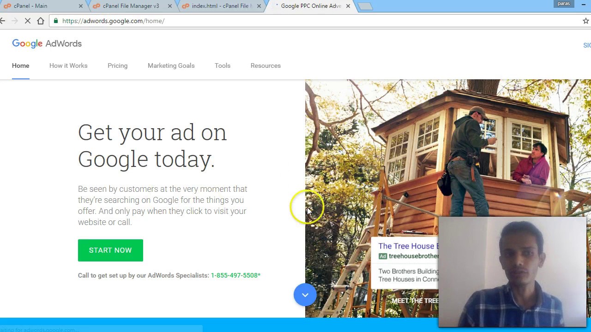The image size is (591, 332).
Task: Close the cPanel - Main tab
Action: [81, 6]
